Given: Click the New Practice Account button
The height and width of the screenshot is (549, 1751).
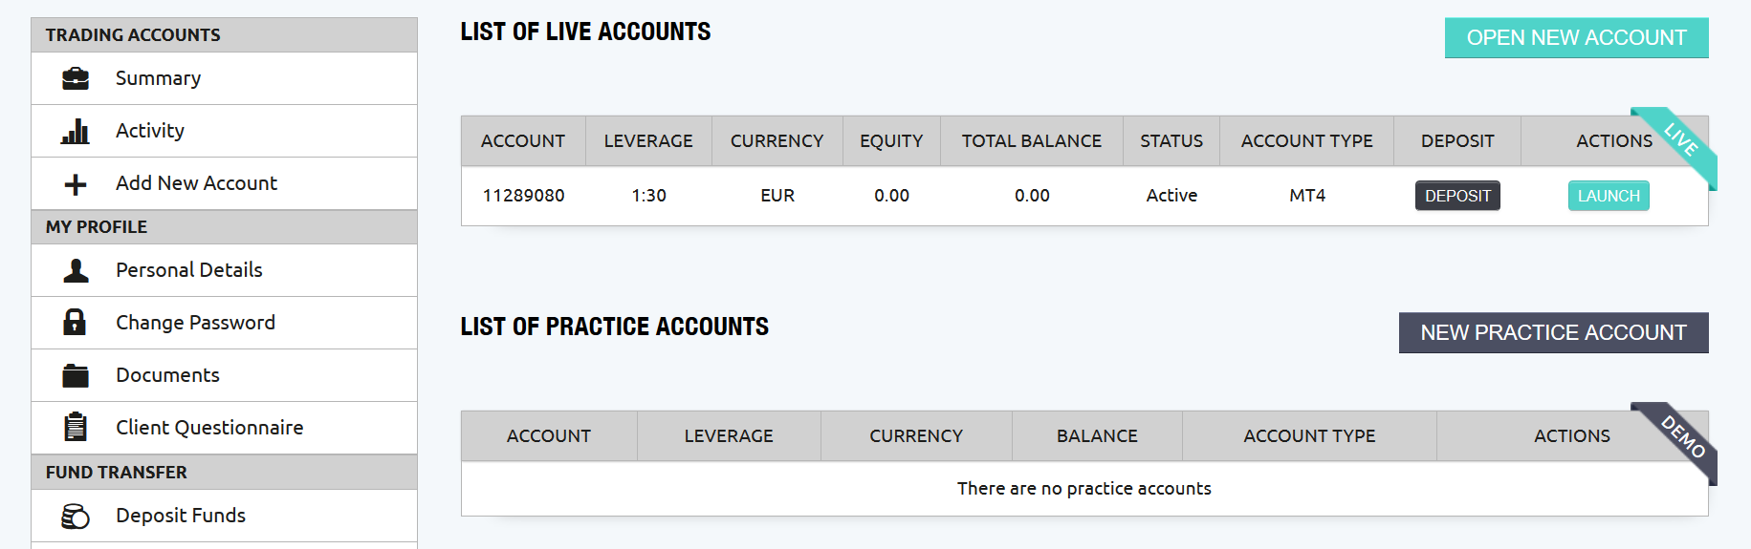Looking at the screenshot, I should click(1553, 333).
